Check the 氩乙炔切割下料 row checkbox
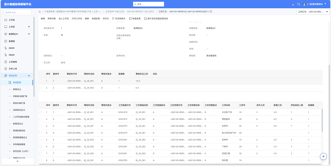The image size is (331, 166). 40,133
